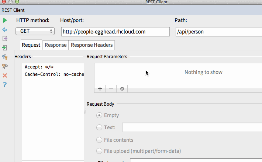262x162 pixels.
Task: Click the blue left-arrow history icon
Action: [x=5, y=30]
